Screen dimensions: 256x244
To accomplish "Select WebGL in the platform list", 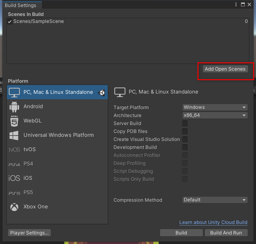I will (x=57, y=121).
